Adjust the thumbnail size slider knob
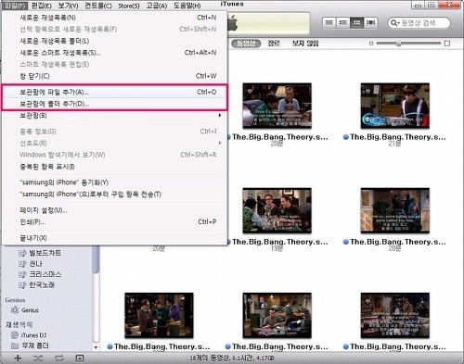This screenshot has height=364, width=464. (399, 44)
